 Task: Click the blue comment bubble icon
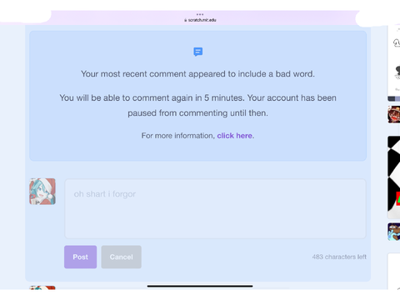[197, 52]
